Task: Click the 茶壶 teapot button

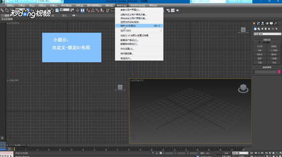Action: 260,63
